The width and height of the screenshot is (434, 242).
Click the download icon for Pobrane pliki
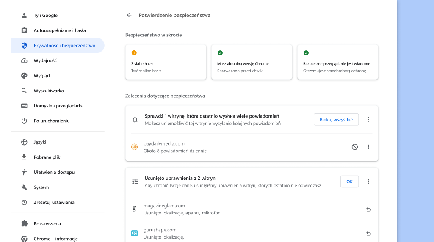tap(24, 157)
